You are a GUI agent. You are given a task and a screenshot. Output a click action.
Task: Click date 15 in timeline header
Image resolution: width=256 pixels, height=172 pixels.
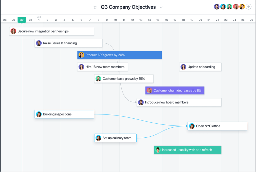pos(158,20)
